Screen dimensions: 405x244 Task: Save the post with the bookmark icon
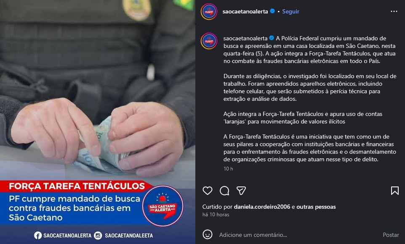click(394, 191)
